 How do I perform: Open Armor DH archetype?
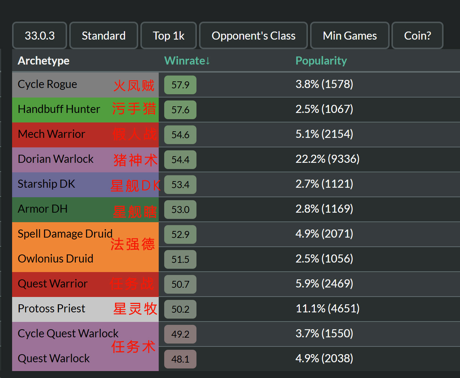43,209
